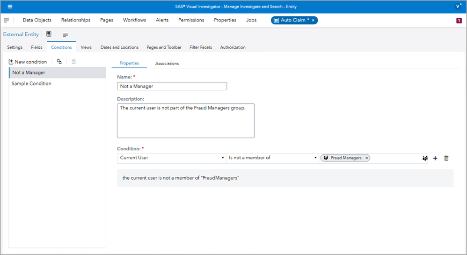
Task: Open the Current User dropdown
Action: point(172,158)
